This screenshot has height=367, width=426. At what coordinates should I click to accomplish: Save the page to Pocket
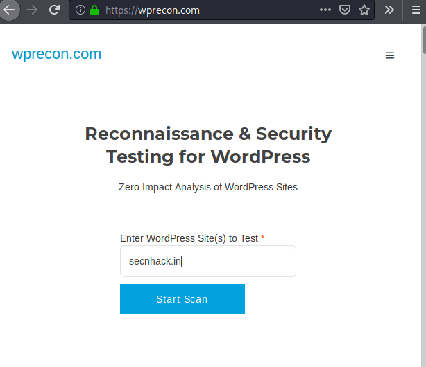tap(345, 10)
